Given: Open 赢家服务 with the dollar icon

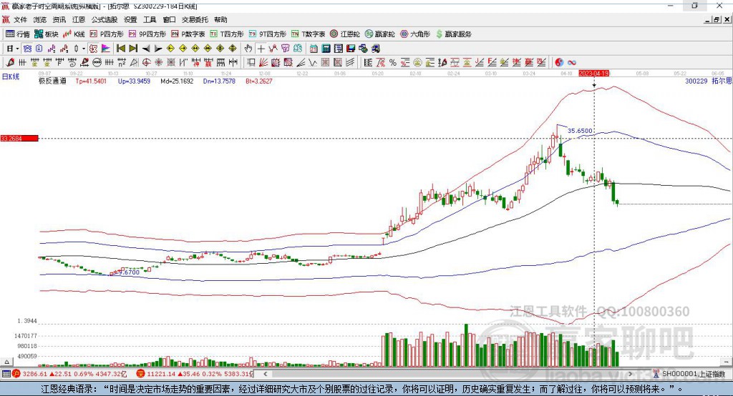Looking at the screenshot, I should [453, 34].
